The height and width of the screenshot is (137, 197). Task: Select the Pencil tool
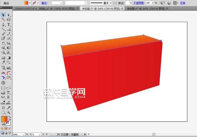(x=8, y=34)
